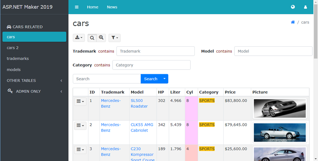
Task: Toggle the quick search panel magnifier
Action: tap(92, 38)
